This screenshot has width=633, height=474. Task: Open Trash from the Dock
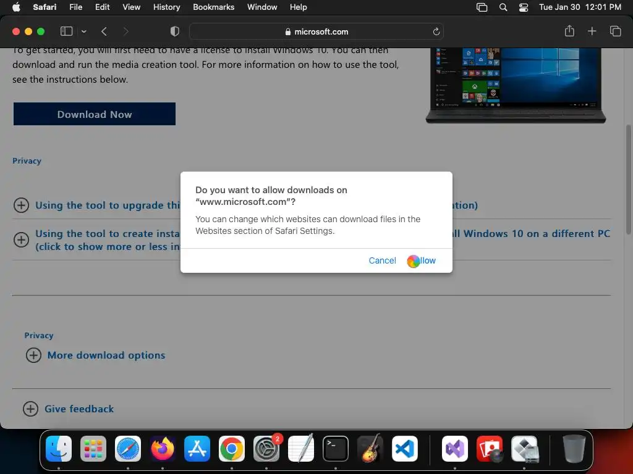(574, 448)
